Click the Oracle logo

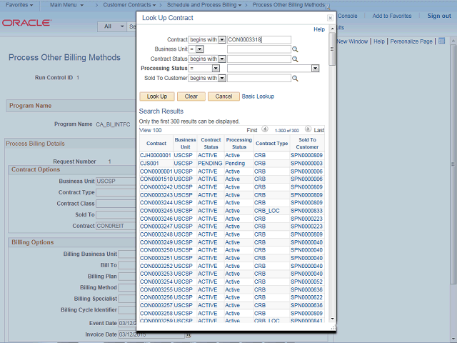click(x=25, y=23)
